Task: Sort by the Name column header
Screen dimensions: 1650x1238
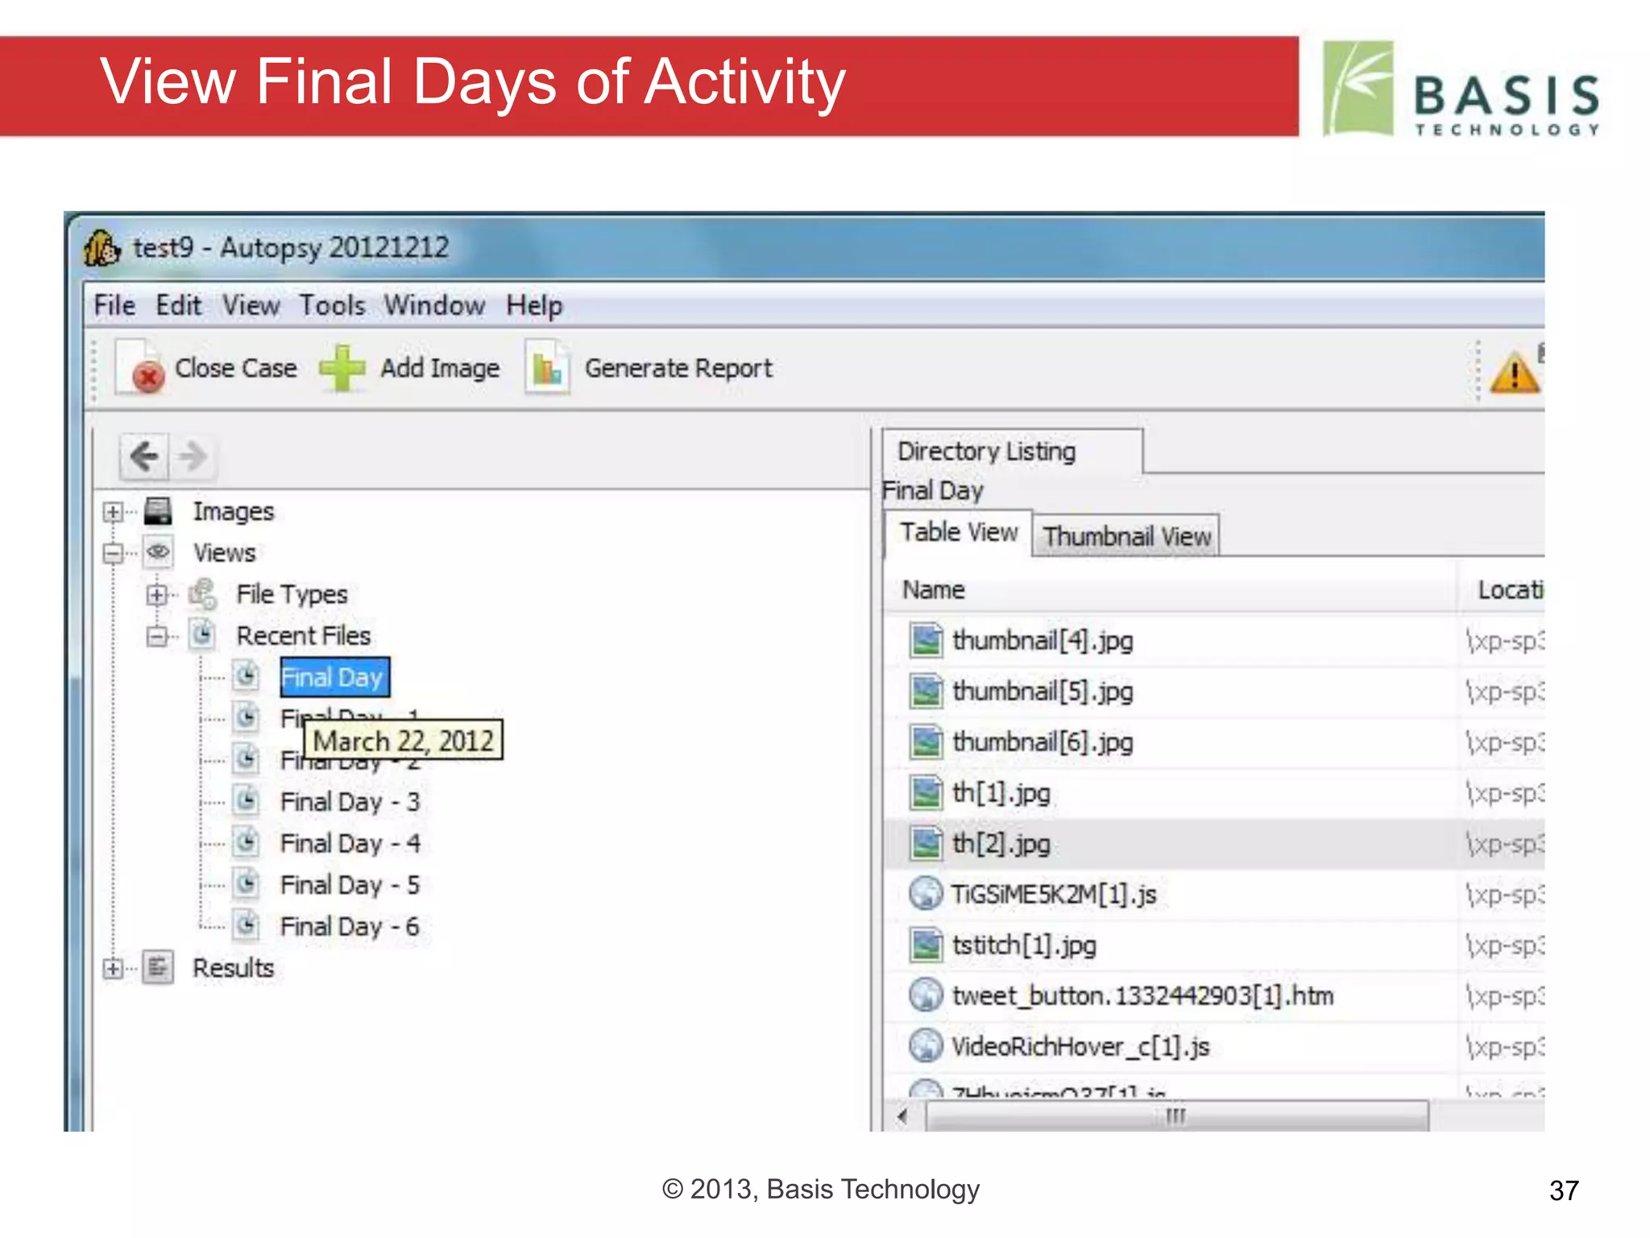Action: [x=1171, y=589]
